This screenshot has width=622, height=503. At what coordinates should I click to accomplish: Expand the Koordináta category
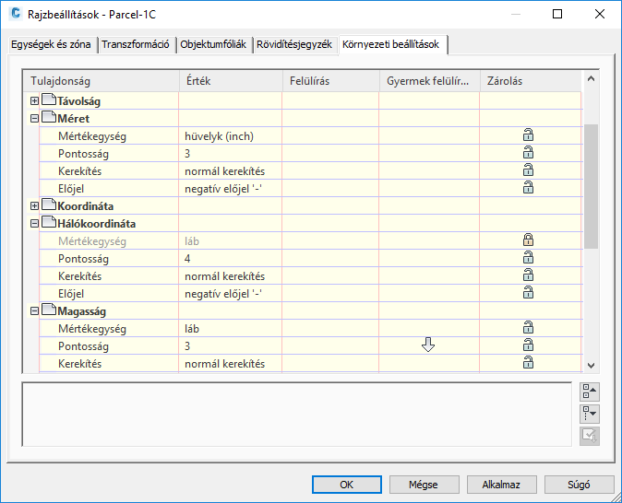click(x=35, y=205)
